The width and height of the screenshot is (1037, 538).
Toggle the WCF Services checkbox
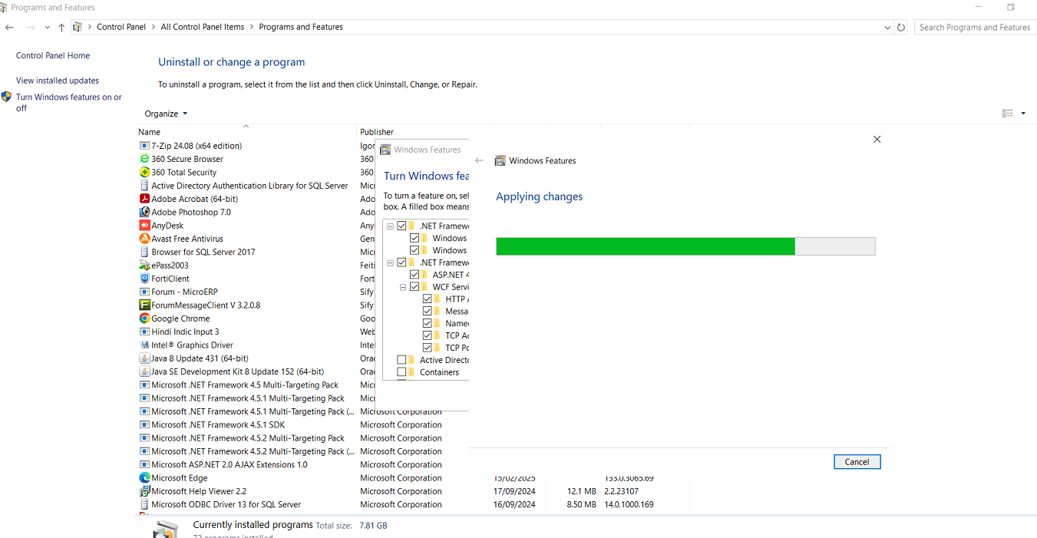pos(414,287)
